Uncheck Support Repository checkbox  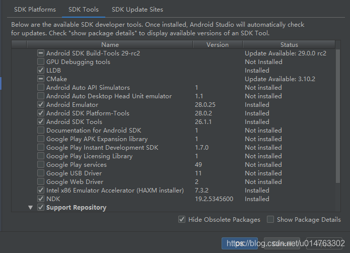point(41,207)
